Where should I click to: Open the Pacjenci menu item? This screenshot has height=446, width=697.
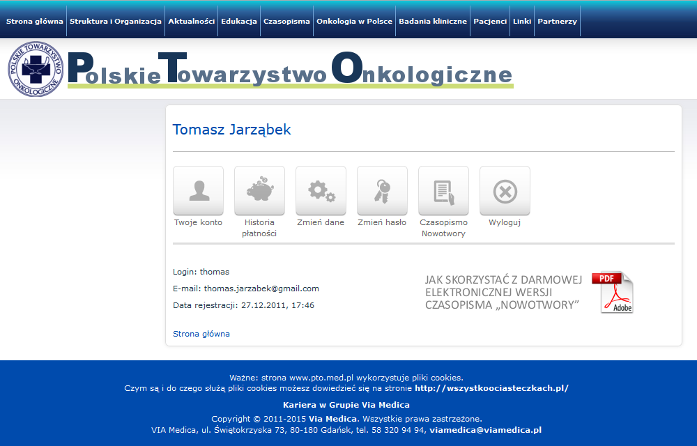tap(490, 22)
